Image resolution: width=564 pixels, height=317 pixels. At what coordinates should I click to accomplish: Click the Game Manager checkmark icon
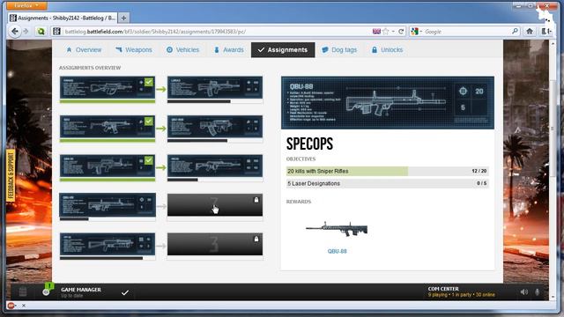125,292
